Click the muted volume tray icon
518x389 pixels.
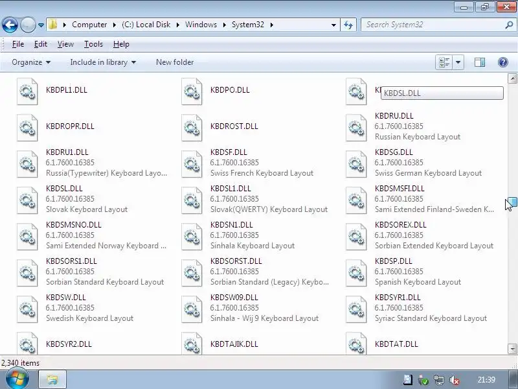pos(455,380)
